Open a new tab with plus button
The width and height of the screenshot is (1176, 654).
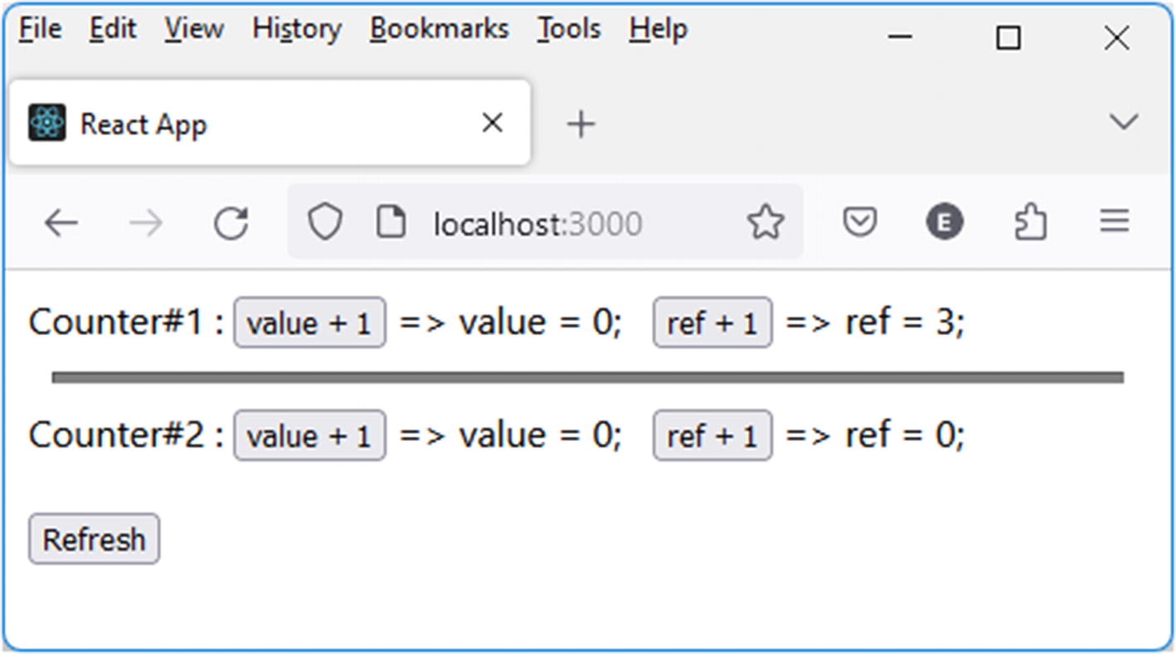tap(581, 124)
